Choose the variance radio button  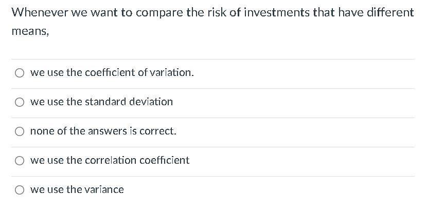[x=19, y=190]
